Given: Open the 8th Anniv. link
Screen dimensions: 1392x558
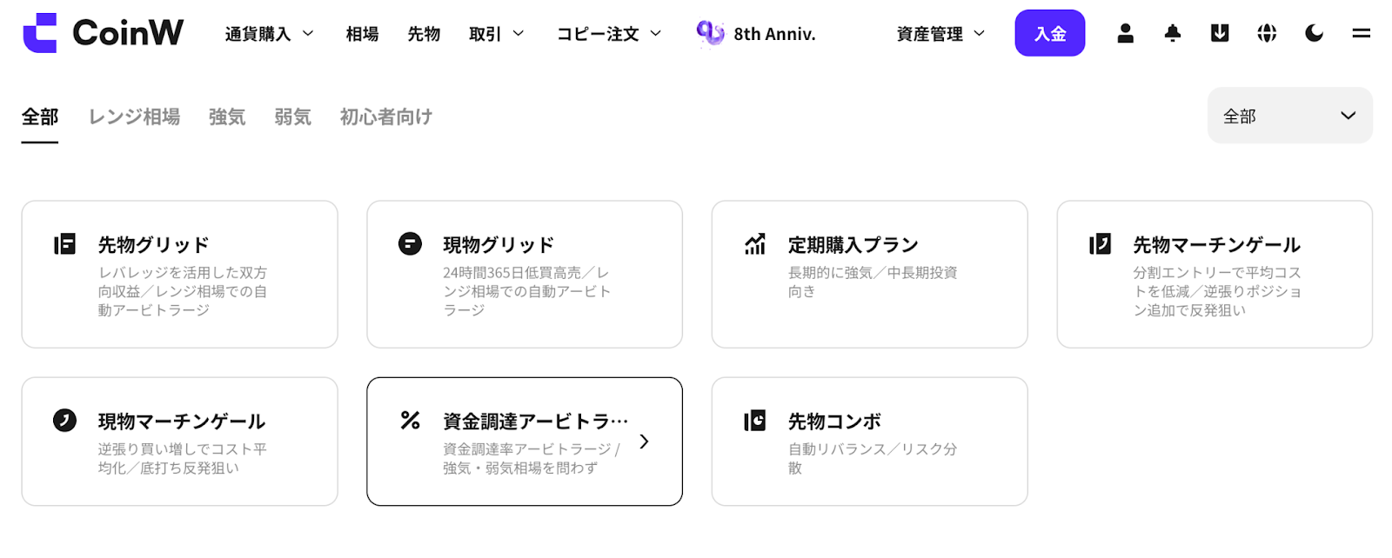Looking at the screenshot, I should [756, 34].
